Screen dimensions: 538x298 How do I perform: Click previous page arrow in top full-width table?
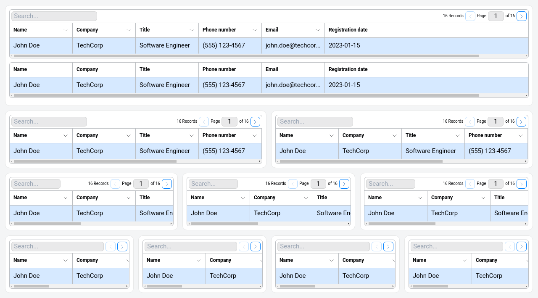click(470, 16)
